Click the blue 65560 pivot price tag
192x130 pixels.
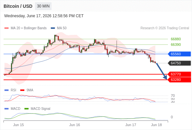tap(179, 54)
